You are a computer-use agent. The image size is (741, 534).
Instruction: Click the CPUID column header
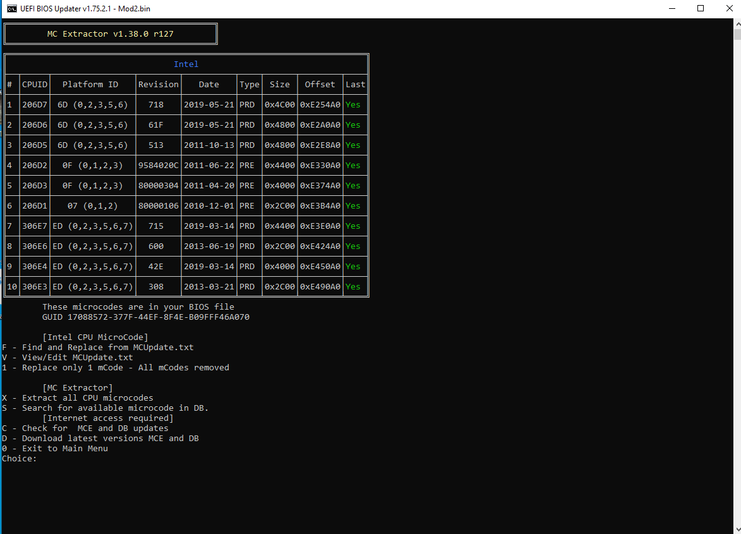pyautogui.click(x=35, y=85)
